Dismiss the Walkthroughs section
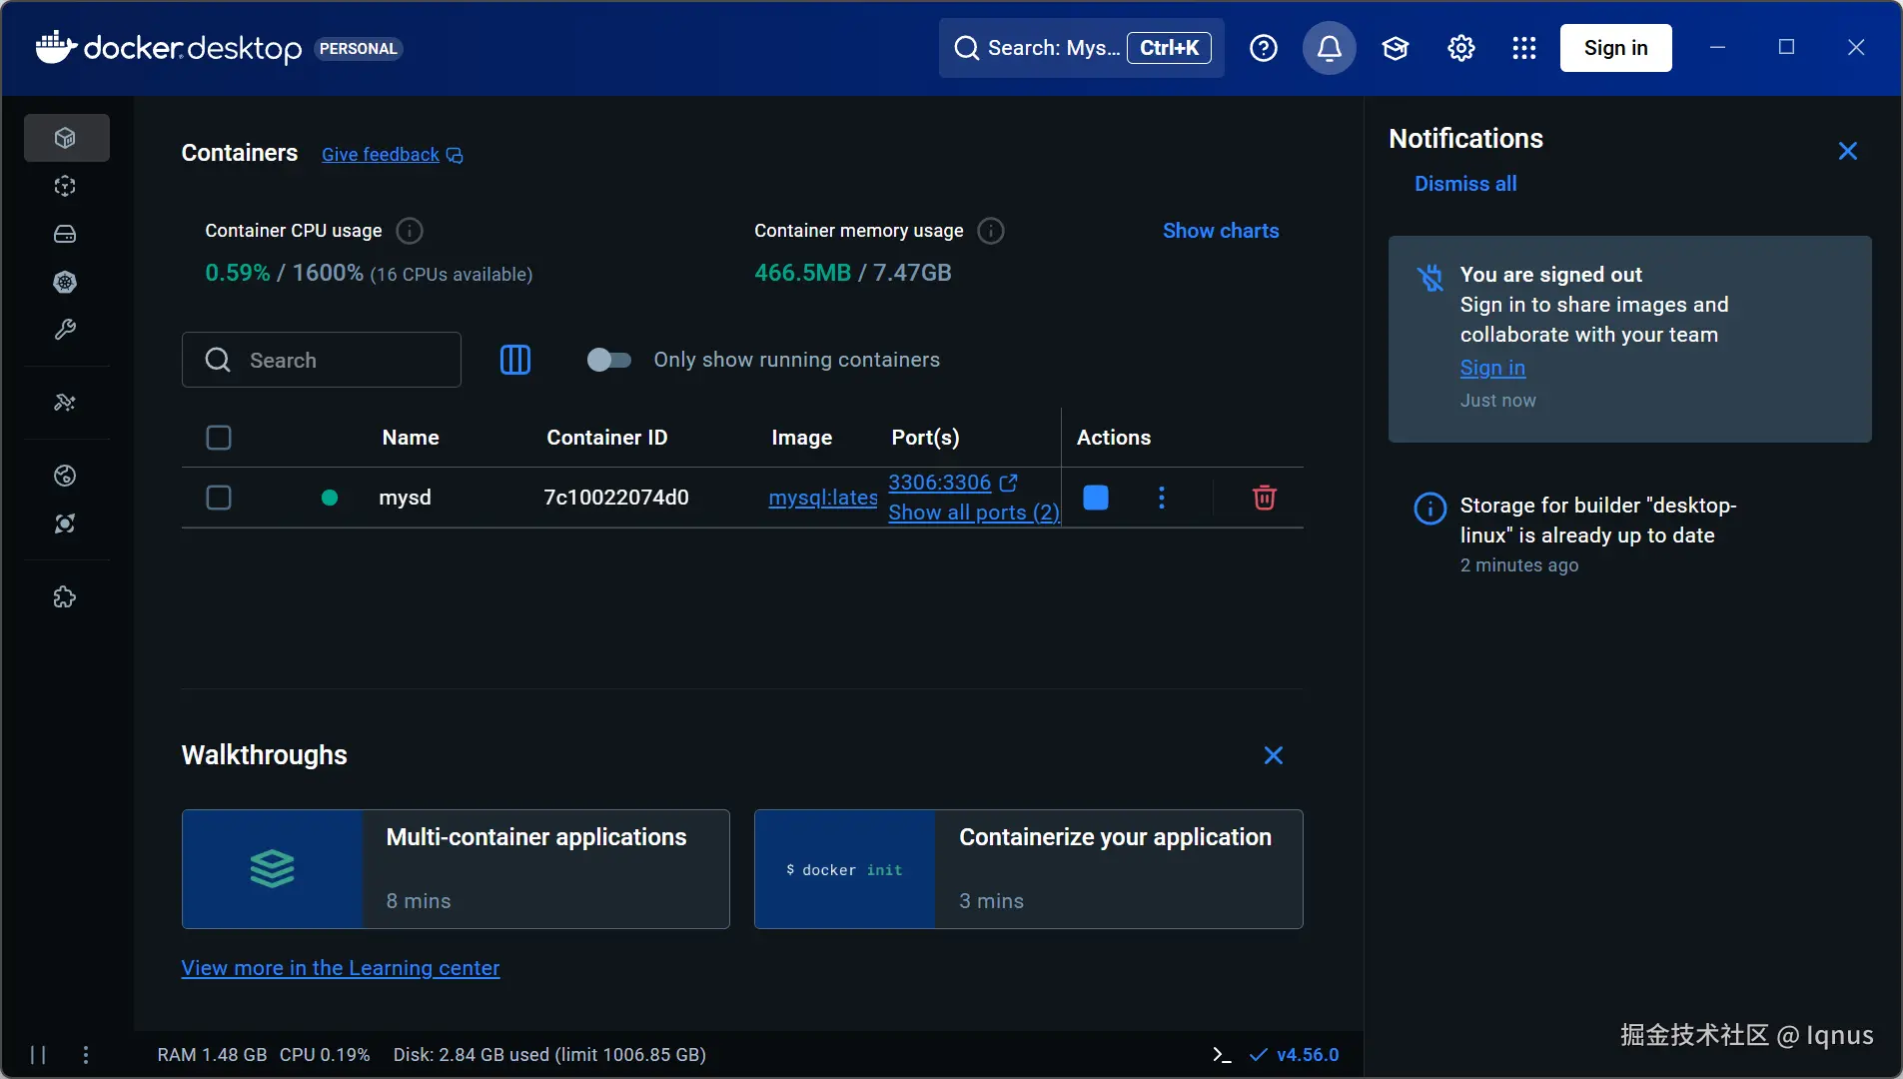The width and height of the screenshot is (1903, 1079). coord(1274,755)
